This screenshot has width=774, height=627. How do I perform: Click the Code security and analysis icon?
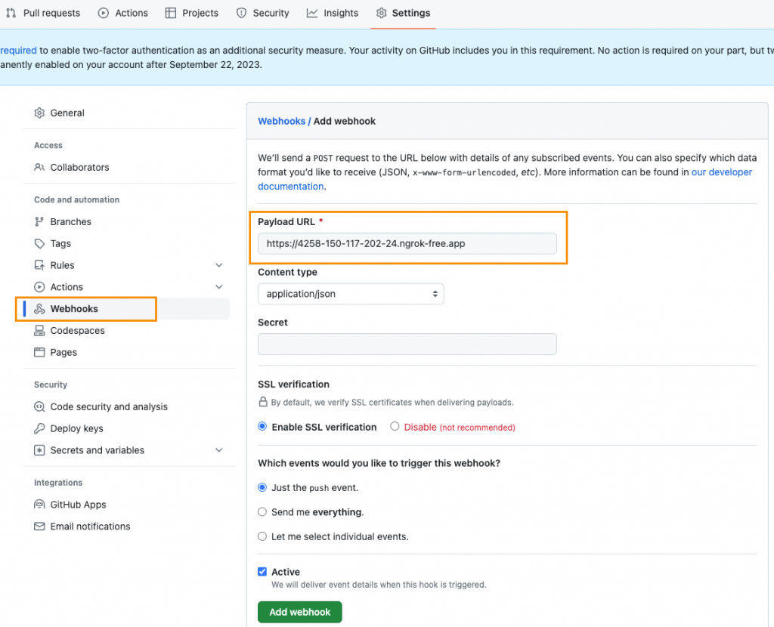pyautogui.click(x=39, y=406)
